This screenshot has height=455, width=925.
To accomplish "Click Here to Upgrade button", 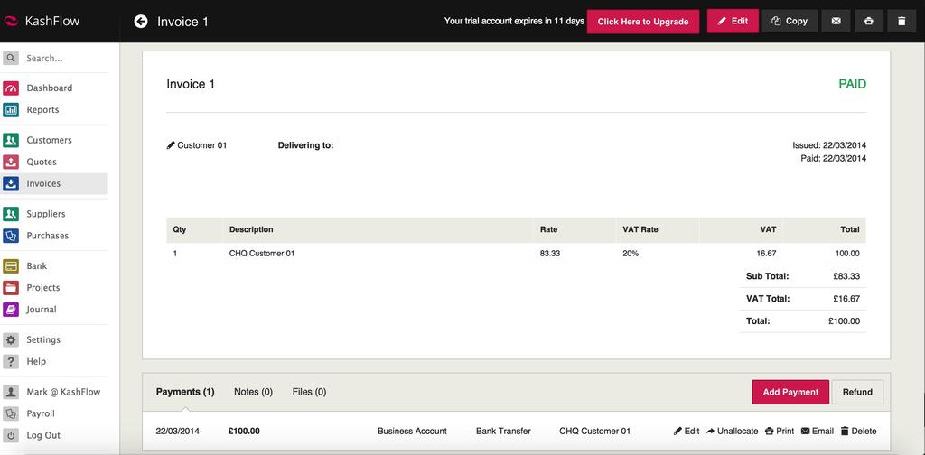I will [642, 22].
